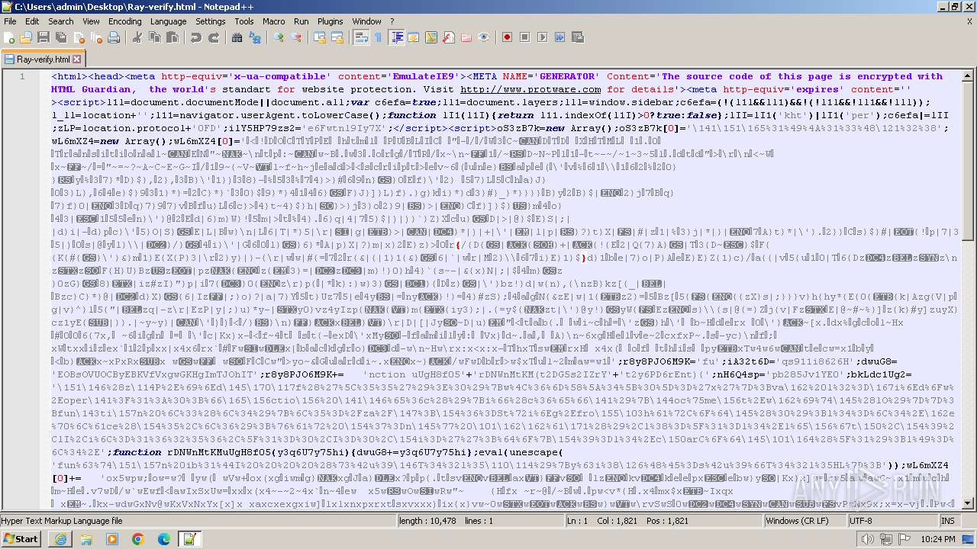Viewport: 977px width, 549px height.
Task: Open the Settings menu
Action: tap(211, 21)
